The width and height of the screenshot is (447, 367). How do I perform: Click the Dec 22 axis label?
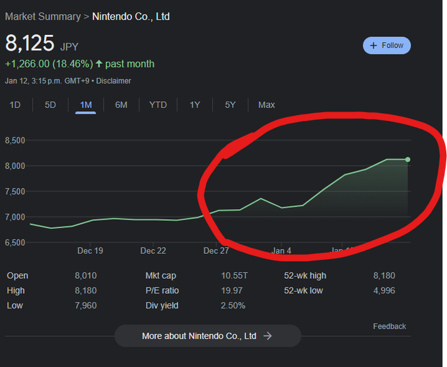pyautogui.click(x=153, y=251)
